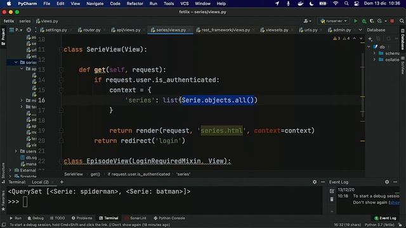This screenshot has height=228, width=406.
Task: Open the Problems tool window
Action: 82,218
